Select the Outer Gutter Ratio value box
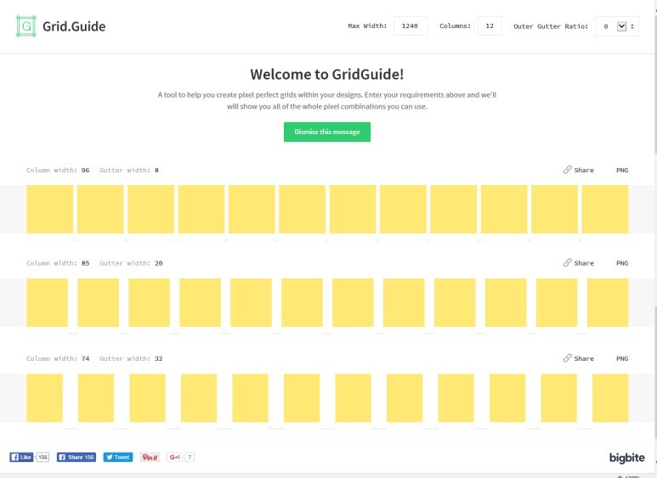The image size is (657, 478). [x=617, y=26]
